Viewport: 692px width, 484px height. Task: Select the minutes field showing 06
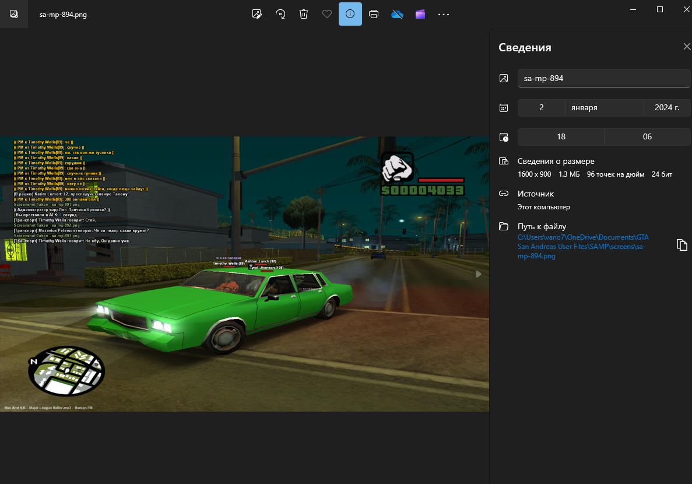coord(647,137)
